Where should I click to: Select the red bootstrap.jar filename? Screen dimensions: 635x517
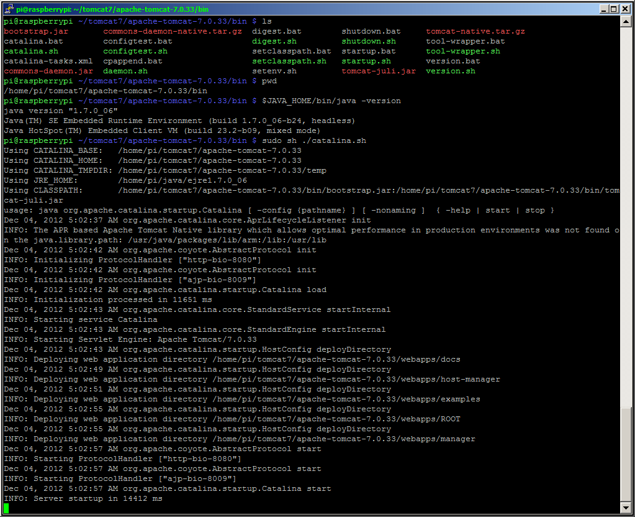tap(34, 31)
